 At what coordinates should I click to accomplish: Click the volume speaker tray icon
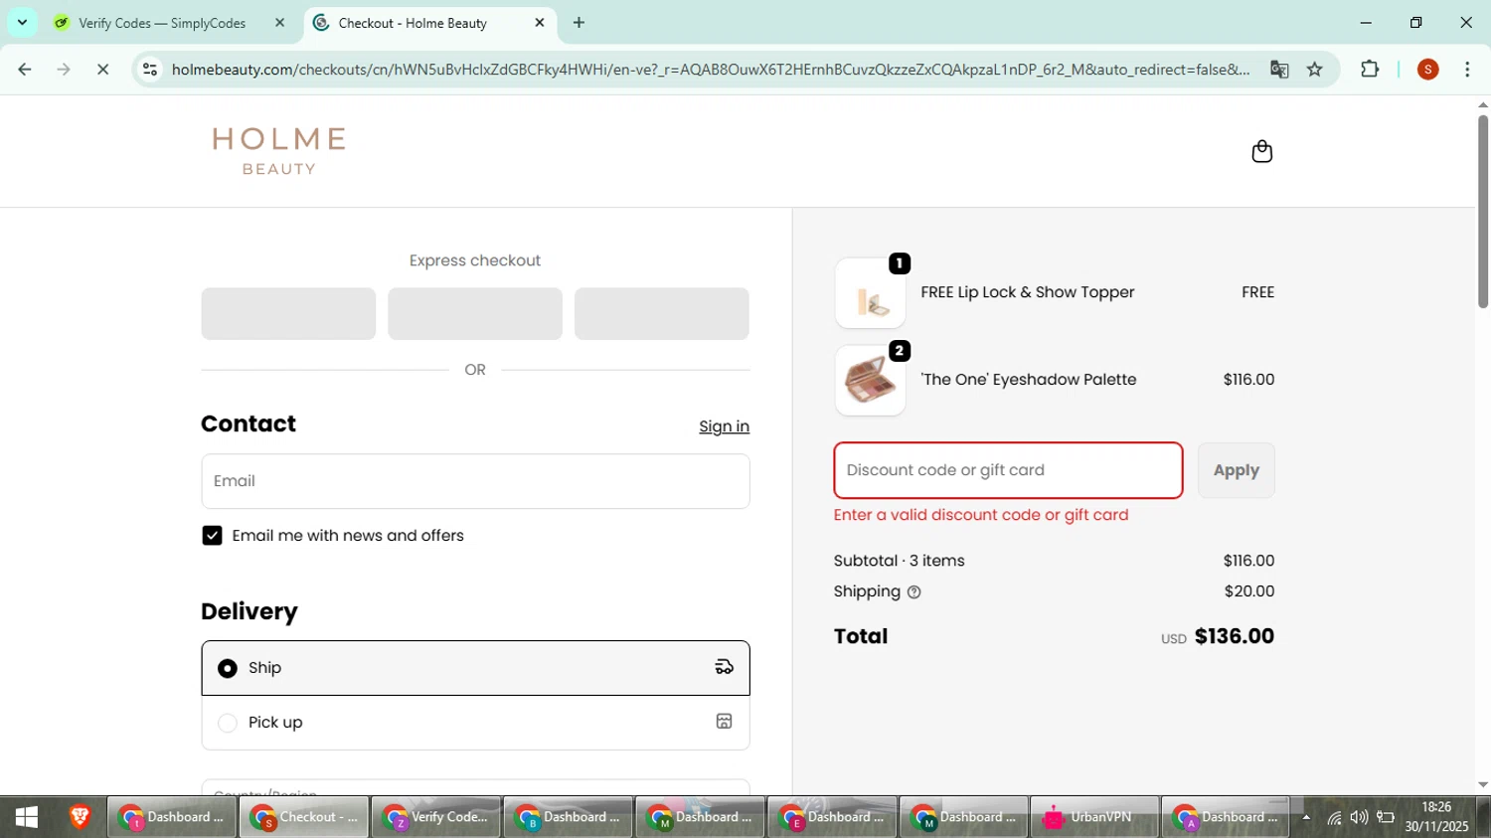tap(1359, 818)
